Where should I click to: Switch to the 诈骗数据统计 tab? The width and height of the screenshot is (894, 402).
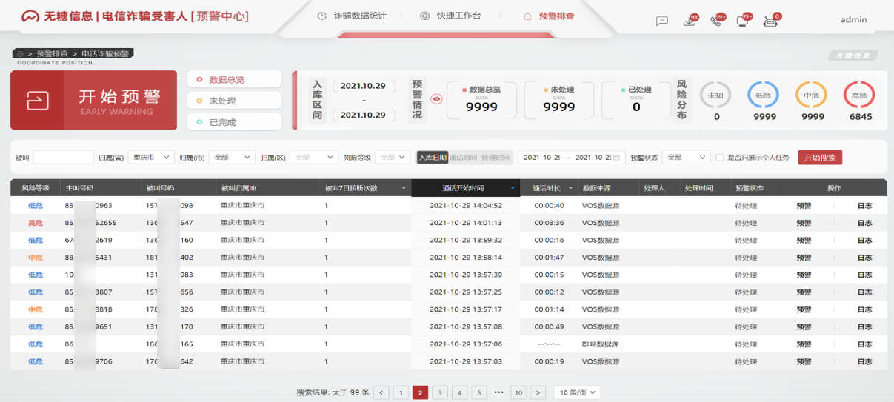352,16
